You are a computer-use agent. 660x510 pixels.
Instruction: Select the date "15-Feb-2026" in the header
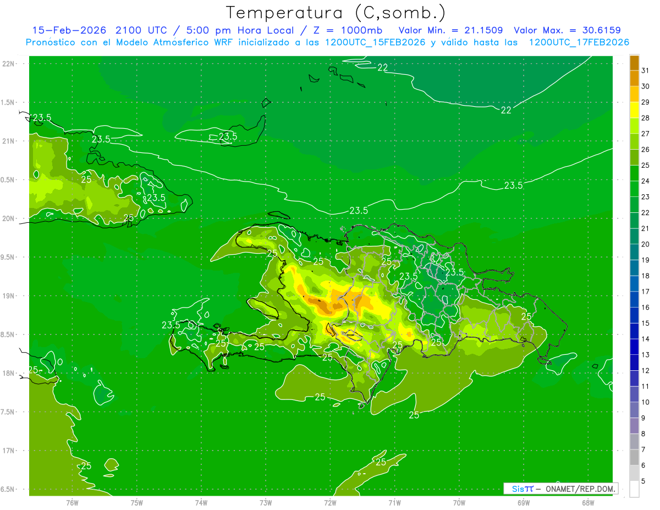pos(68,30)
